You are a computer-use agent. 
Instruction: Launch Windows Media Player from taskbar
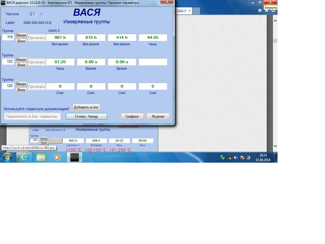coord(57,157)
